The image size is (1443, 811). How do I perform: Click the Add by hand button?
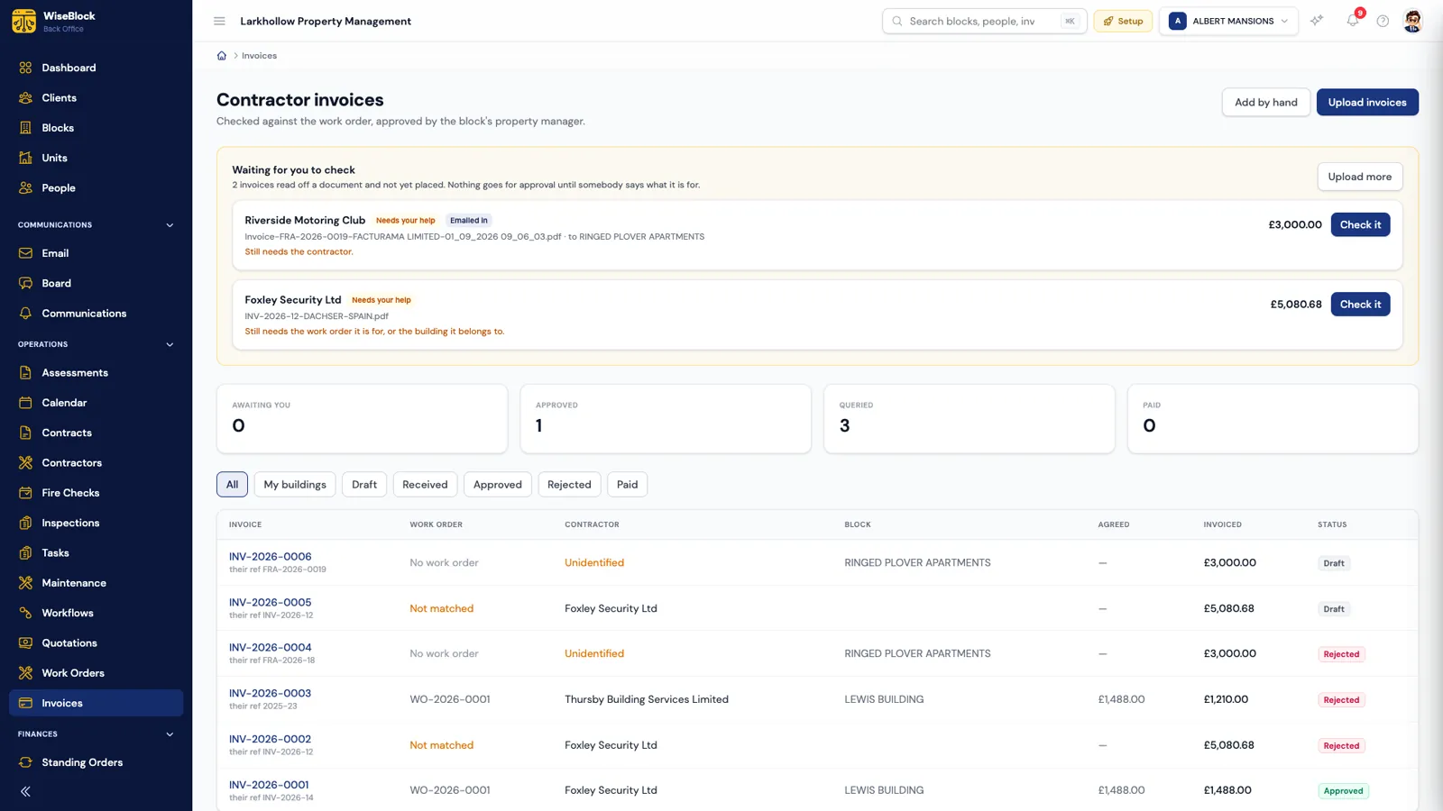tap(1266, 102)
